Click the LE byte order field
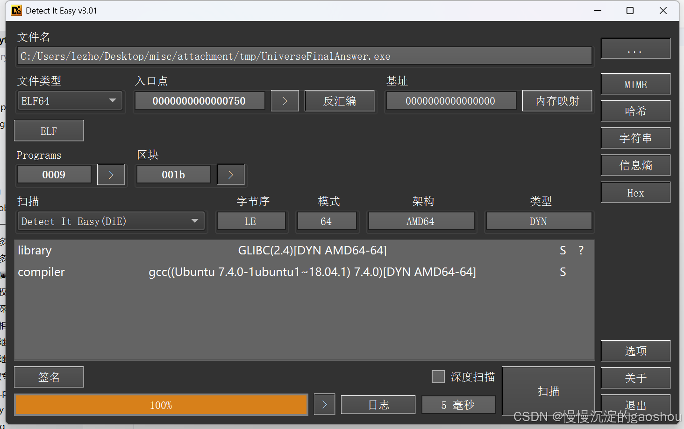 (x=251, y=221)
